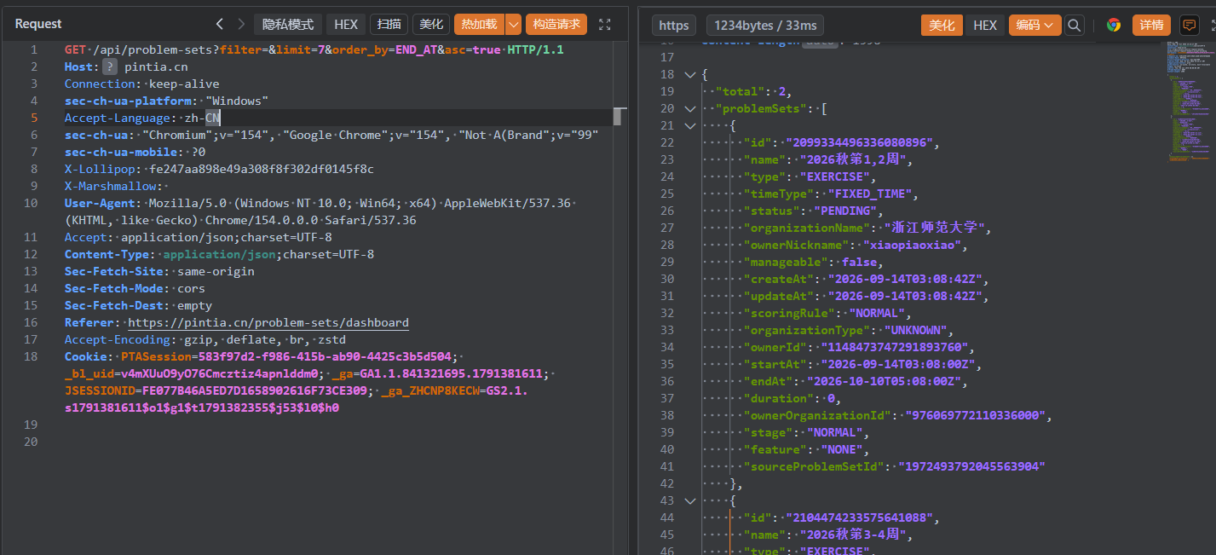This screenshot has width=1216, height=555.
Task: Click the request editor vertical scrollbar thumb
Action: tap(619, 117)
